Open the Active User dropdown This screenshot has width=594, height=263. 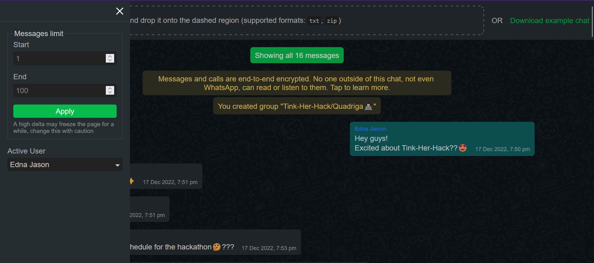[x=65, y=165]
